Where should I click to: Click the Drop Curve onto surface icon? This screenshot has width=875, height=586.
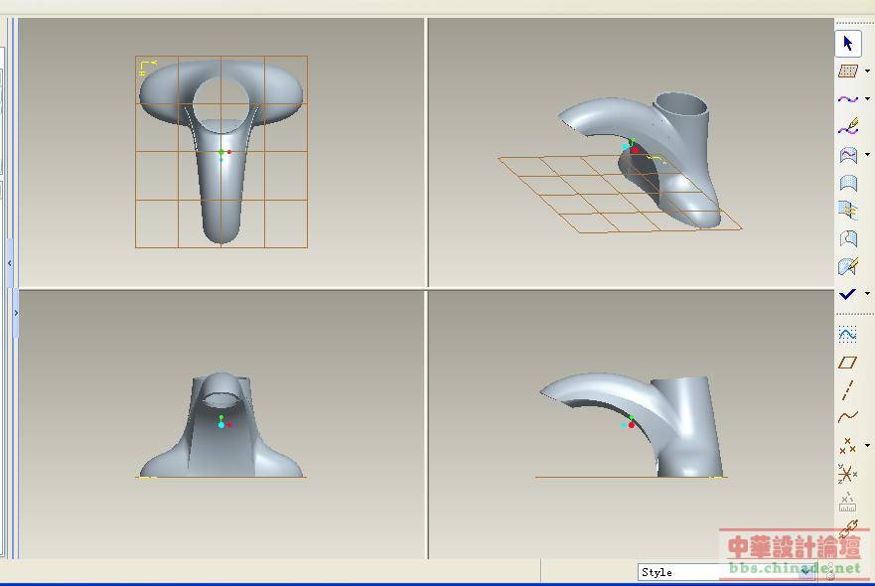(847, 155)
